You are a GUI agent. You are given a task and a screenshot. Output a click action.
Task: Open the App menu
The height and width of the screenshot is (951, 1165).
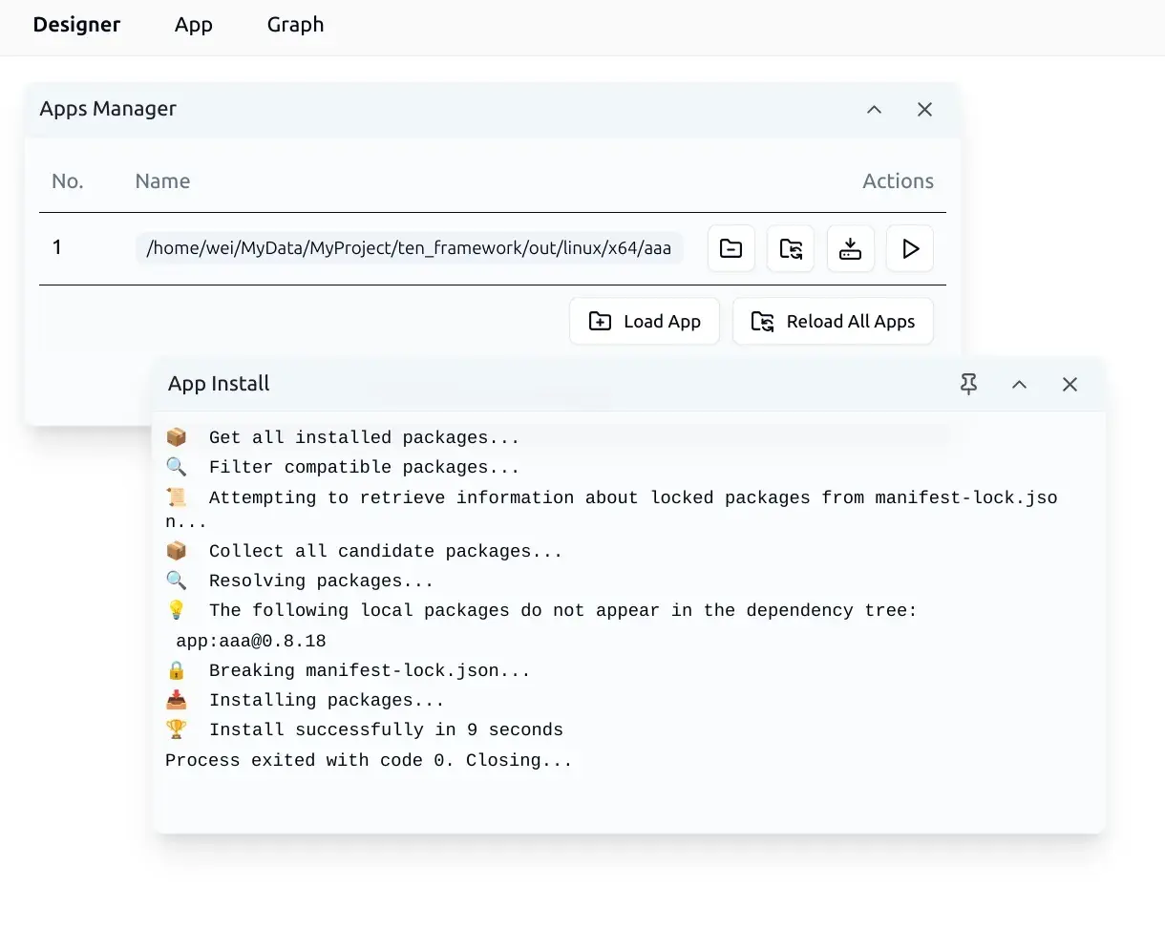coord(193,25)
